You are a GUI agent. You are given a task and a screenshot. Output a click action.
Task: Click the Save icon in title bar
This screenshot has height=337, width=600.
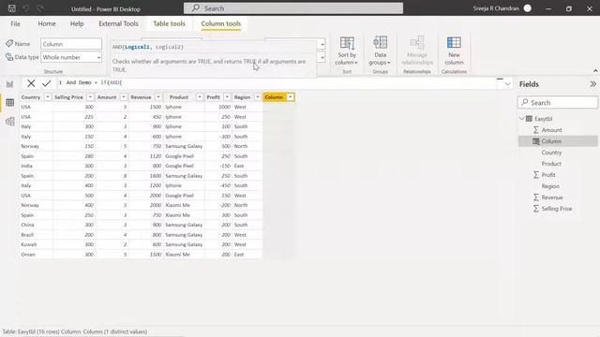[12, 8]
